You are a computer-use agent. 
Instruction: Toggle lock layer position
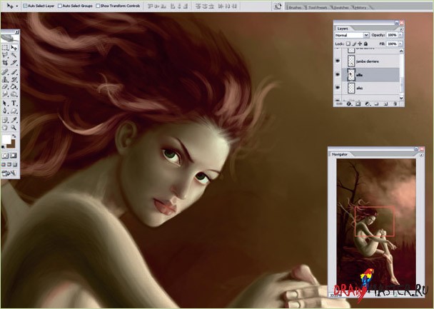point(360,44)
